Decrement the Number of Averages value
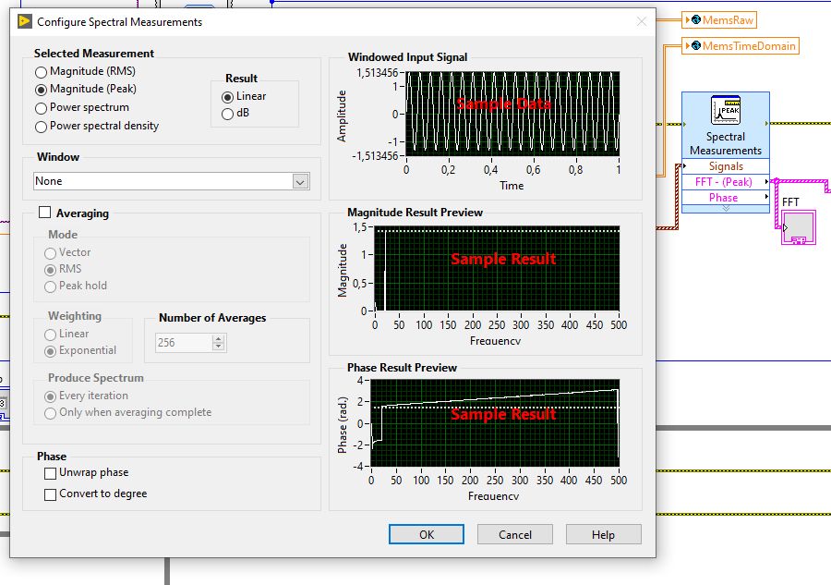This screenshot has height=585, width=831. pyautogui.click(x=218, y=347)
